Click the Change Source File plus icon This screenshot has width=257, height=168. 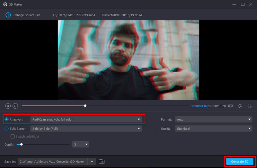[8, 15]
